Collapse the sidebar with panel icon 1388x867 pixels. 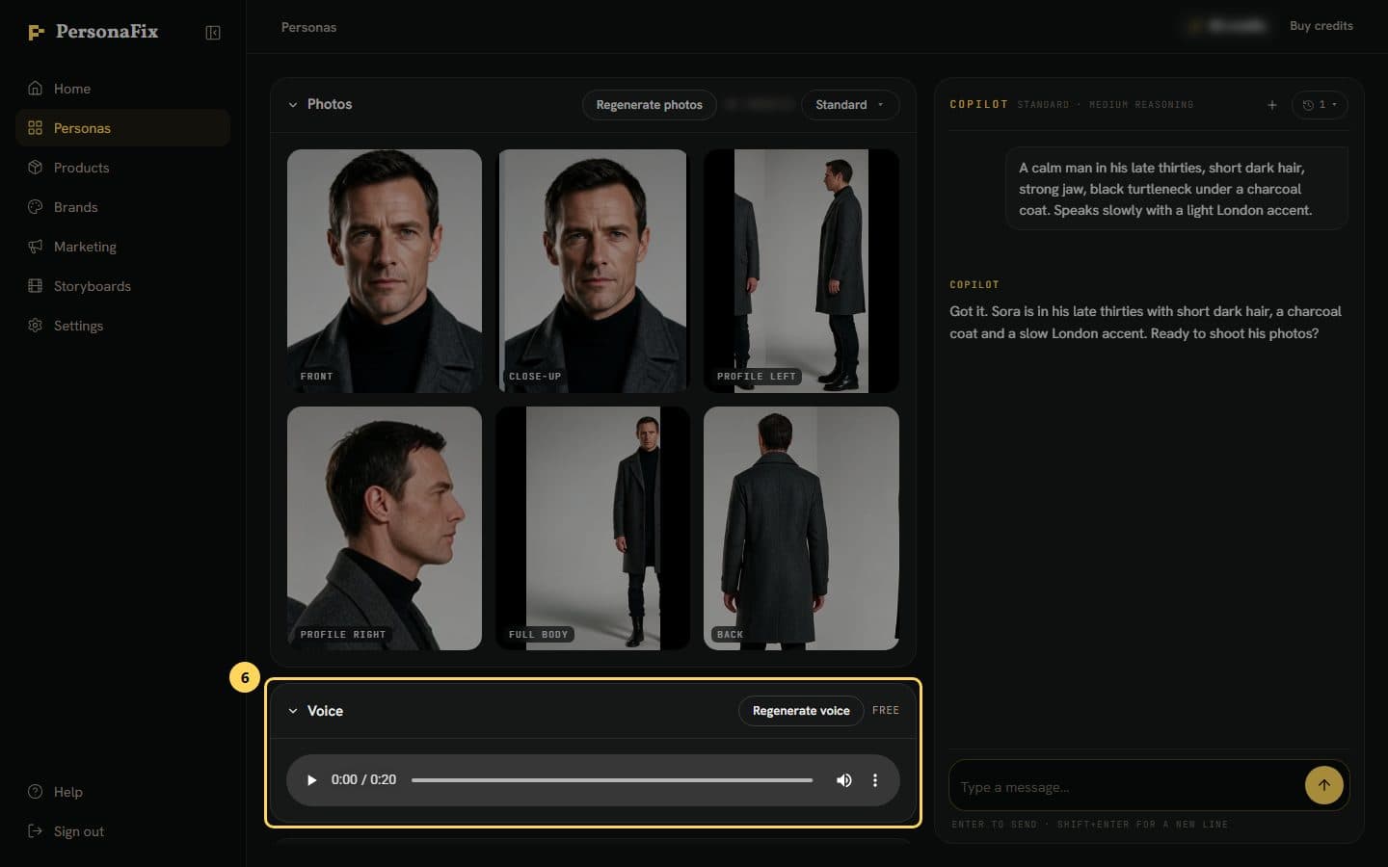[213, 33]
